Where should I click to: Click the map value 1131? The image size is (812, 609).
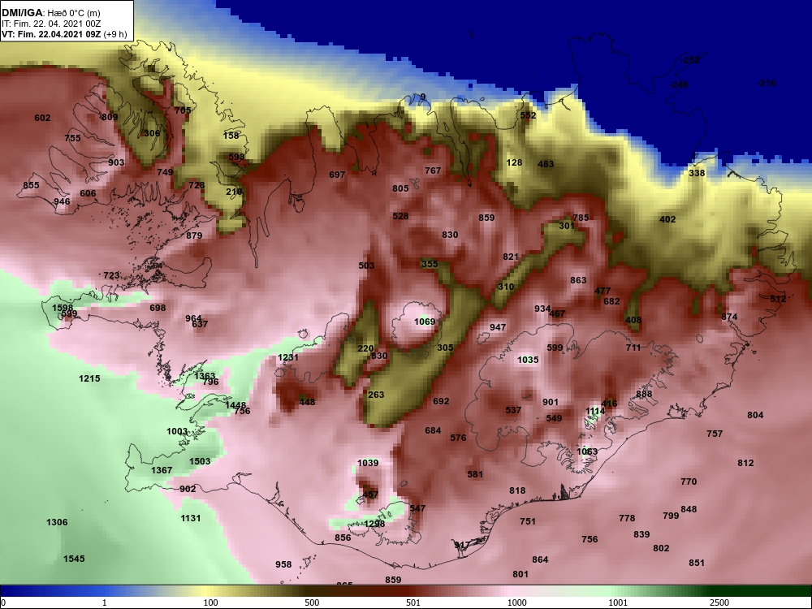click(x=191, y=518)
